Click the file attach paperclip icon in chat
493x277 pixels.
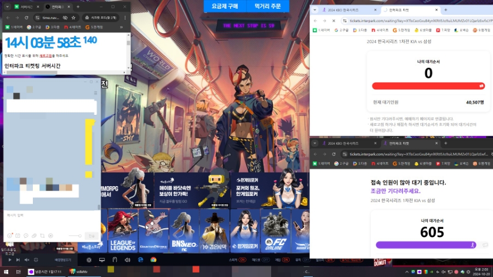coord(34,235)
